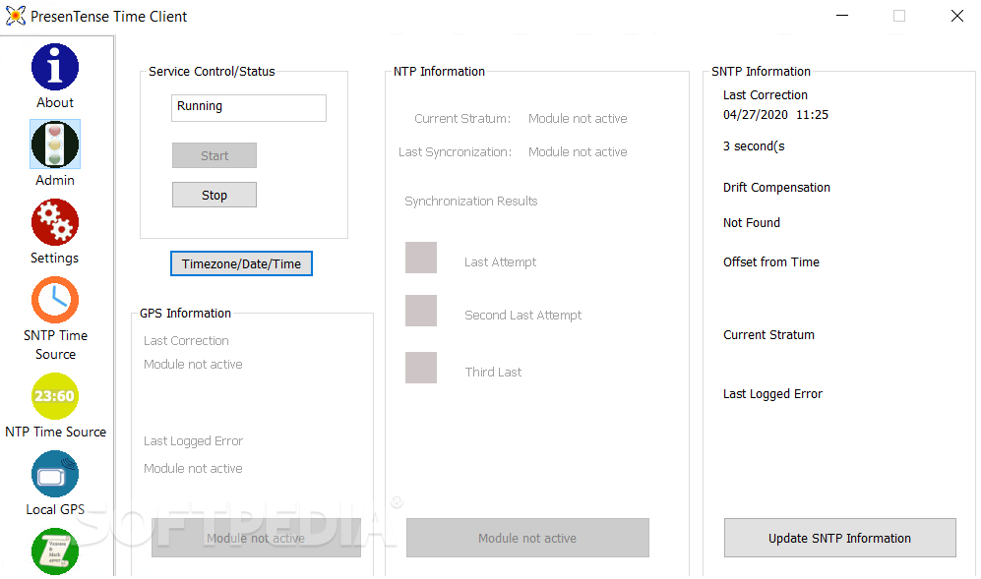The height and width of the screenshot is (579, 981).
Task: Click the GPS 'Last Logged Error' label
Action: tap(193, 441)
